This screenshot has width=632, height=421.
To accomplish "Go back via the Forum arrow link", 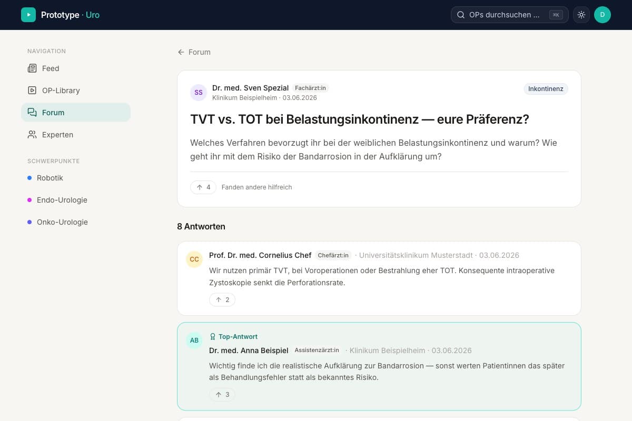I will click(x=194, y=52).
